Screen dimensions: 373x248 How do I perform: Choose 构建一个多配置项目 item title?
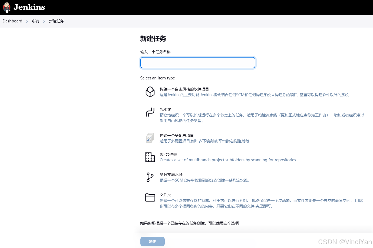(177, 135)
